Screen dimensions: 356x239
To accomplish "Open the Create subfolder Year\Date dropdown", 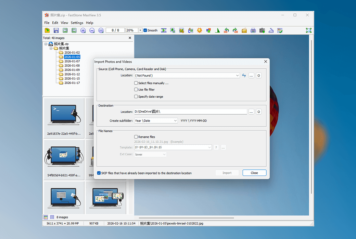I will click(175, 121).
